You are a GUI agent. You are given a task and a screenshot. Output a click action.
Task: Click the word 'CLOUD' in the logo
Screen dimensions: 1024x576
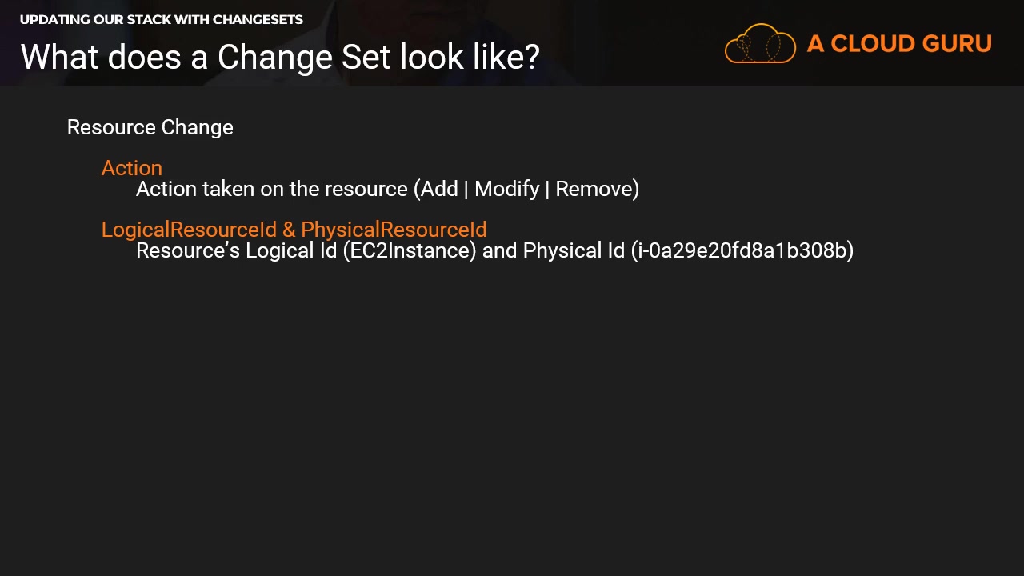tap(877, 44)
